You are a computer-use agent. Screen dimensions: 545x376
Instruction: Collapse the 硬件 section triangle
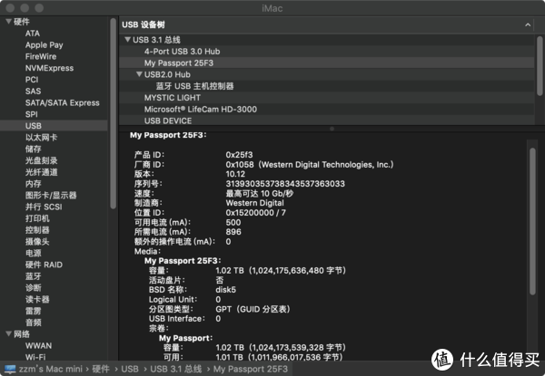click(9, 22)
